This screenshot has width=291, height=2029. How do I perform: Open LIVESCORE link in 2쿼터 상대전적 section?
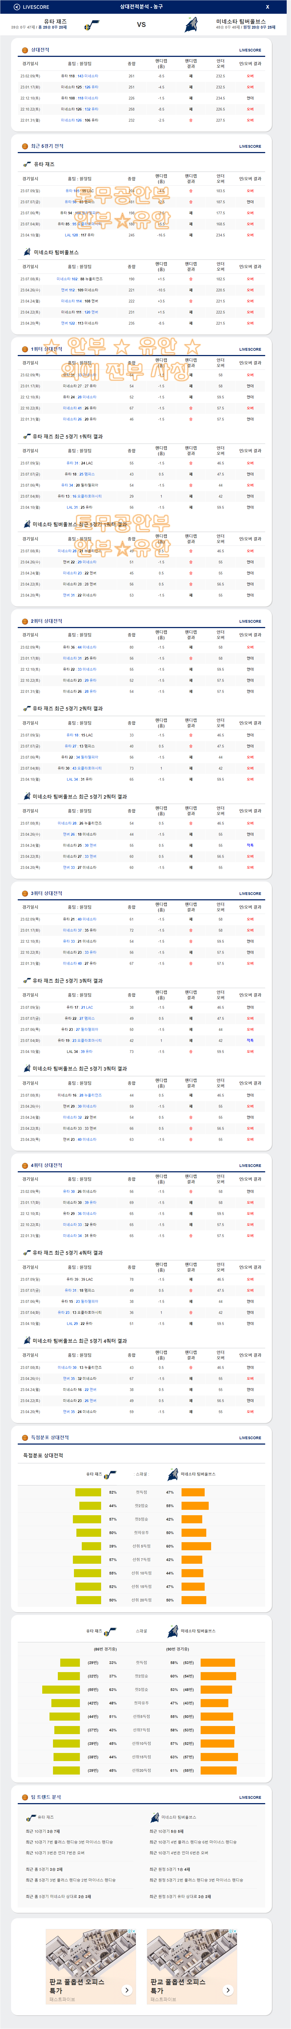(250, 621)
